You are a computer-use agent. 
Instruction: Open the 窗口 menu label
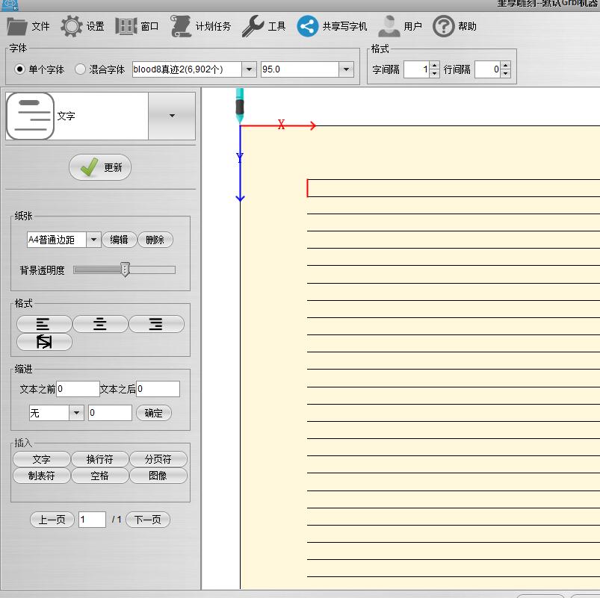tap(149, 26)
